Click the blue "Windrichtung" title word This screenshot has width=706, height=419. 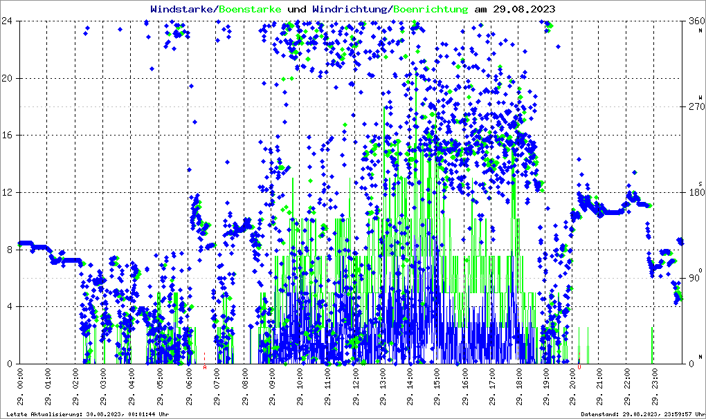tap(350, 9)
